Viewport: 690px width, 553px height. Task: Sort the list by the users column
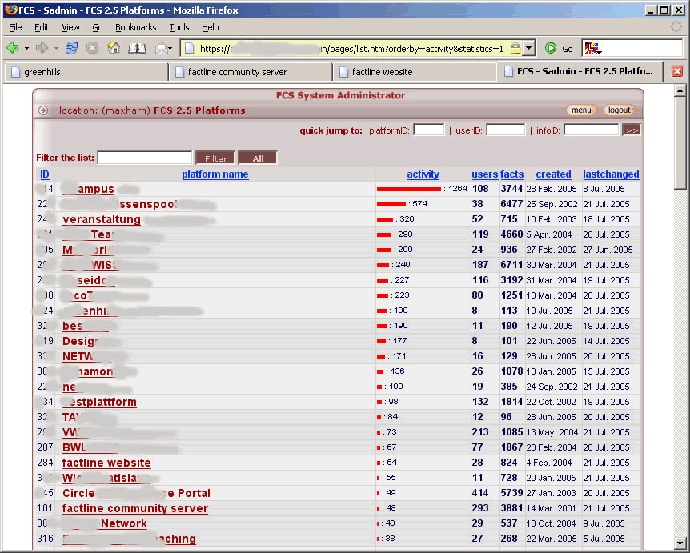[484, 174]
